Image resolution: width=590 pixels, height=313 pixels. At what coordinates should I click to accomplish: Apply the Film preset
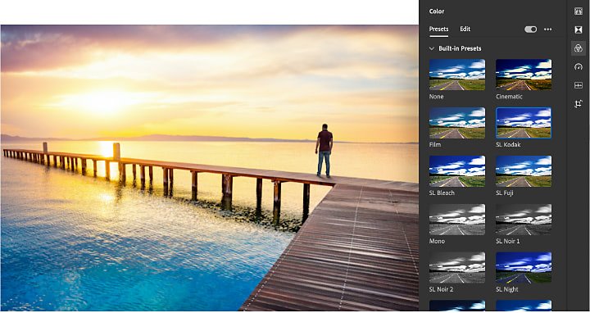pos(457,123)
